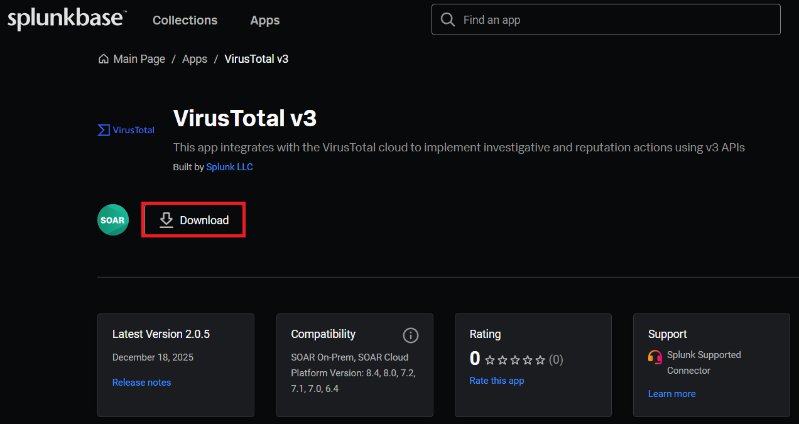View the Release notes link

click(141, 383)
